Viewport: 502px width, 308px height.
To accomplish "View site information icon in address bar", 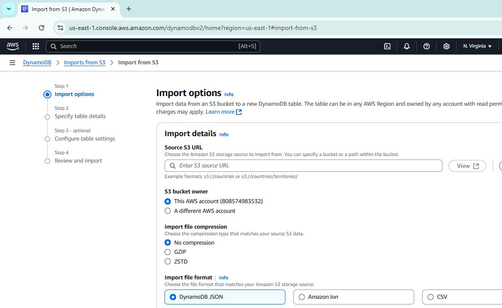I will (60, 28).
